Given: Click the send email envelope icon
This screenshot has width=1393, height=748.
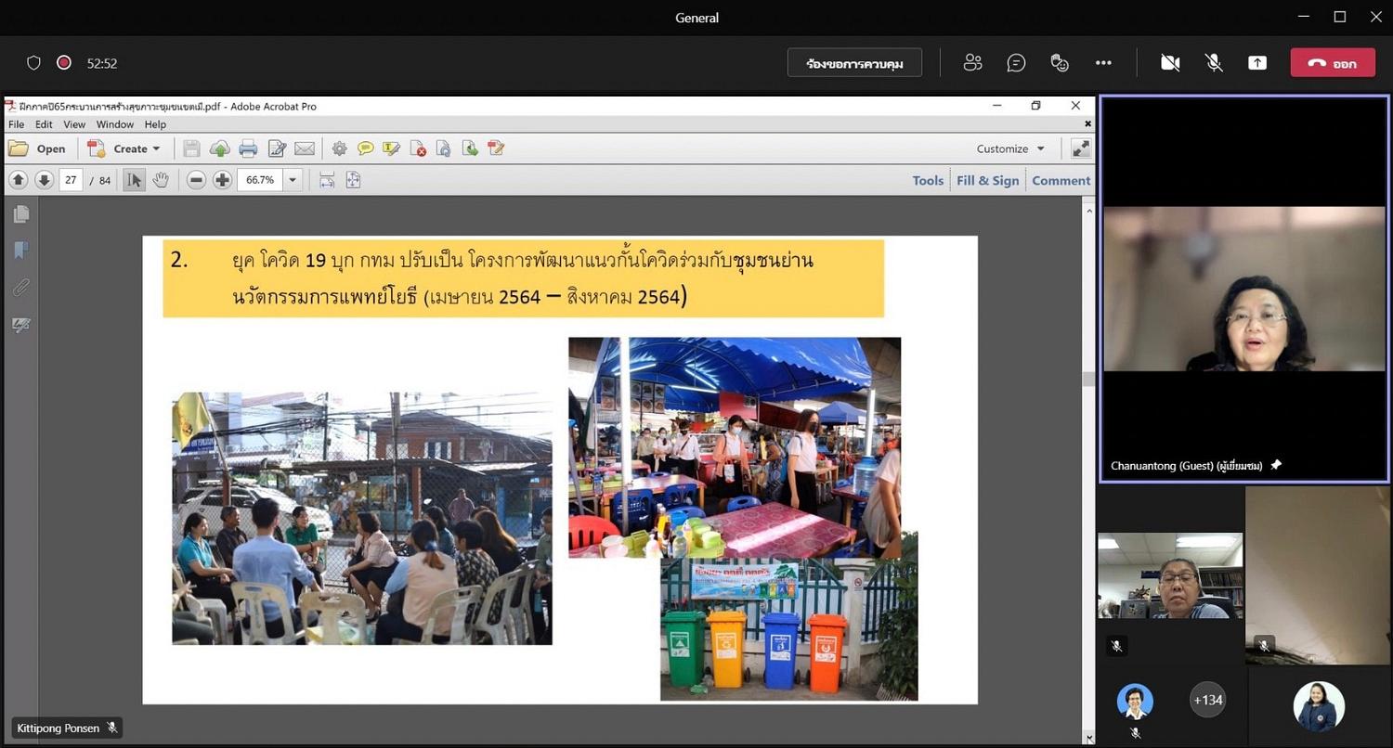Looking at the screenshot, I should point(305,148).
